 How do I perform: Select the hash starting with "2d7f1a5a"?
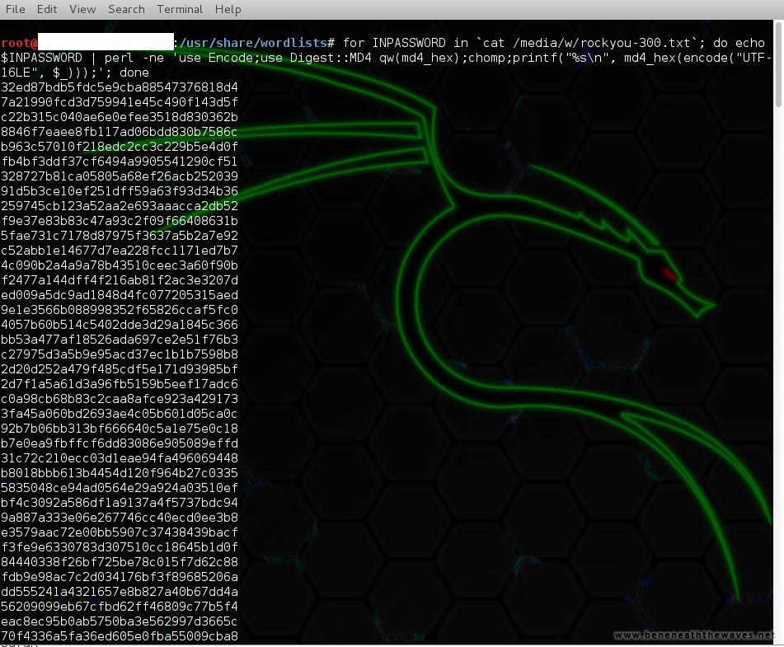120,384
